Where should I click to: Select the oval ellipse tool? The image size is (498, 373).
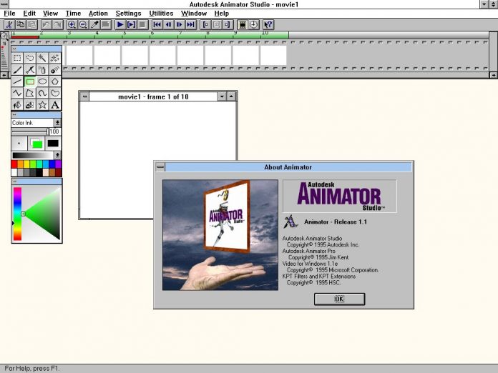click(42, 81)
